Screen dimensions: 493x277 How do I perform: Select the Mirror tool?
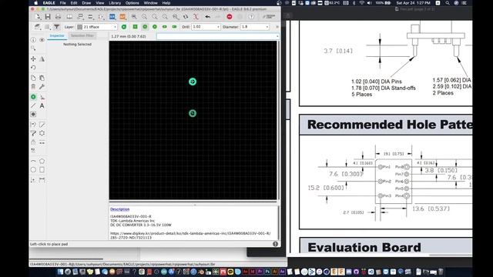(x=42, y=58)
